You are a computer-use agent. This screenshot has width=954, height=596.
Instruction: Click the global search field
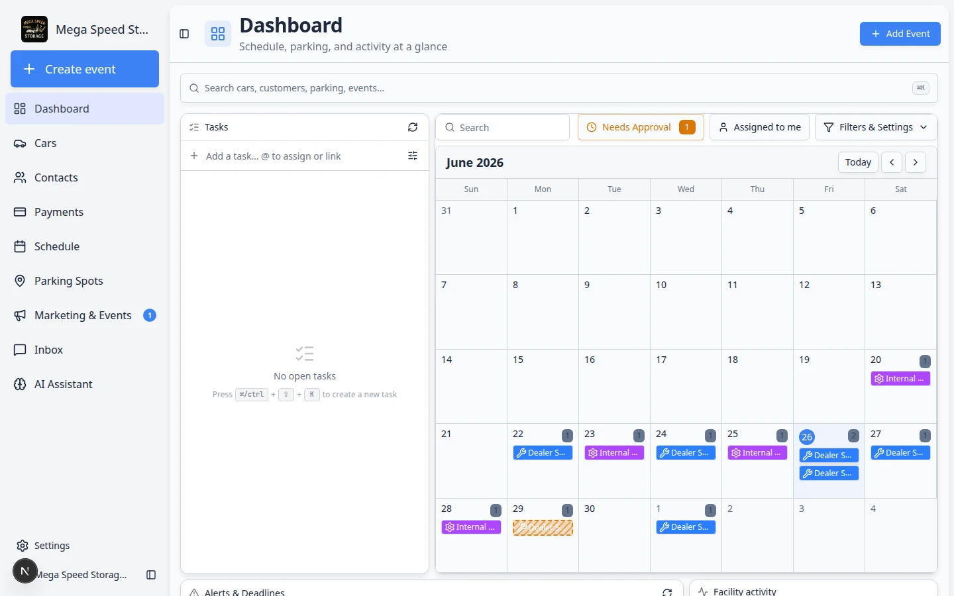click(x=558, y=88)
